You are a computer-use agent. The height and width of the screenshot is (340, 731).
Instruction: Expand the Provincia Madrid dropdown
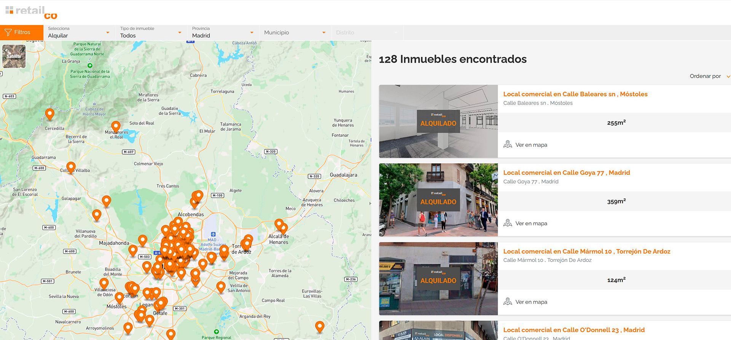222,33
